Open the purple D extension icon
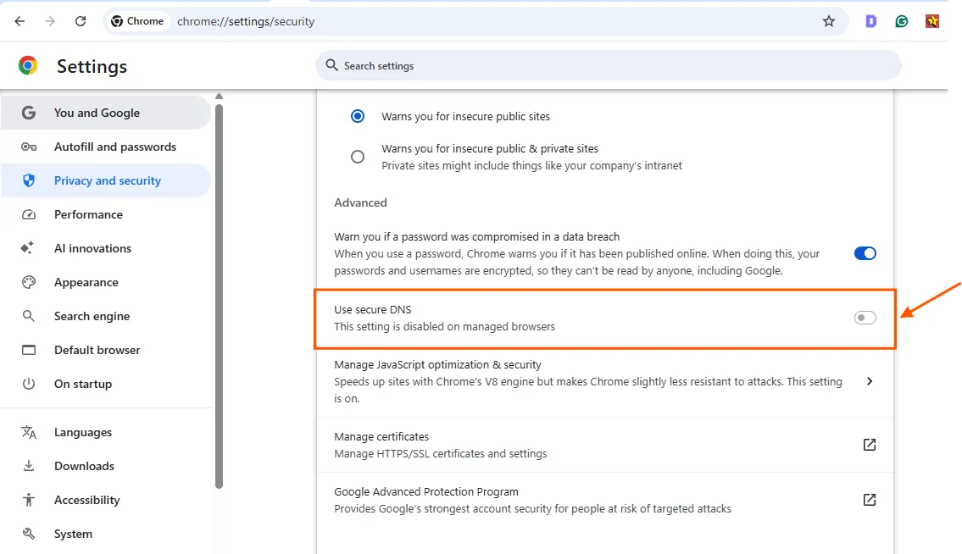Viewport: 962px width, 554px height. pyautogui.click(x=870, y=21)
